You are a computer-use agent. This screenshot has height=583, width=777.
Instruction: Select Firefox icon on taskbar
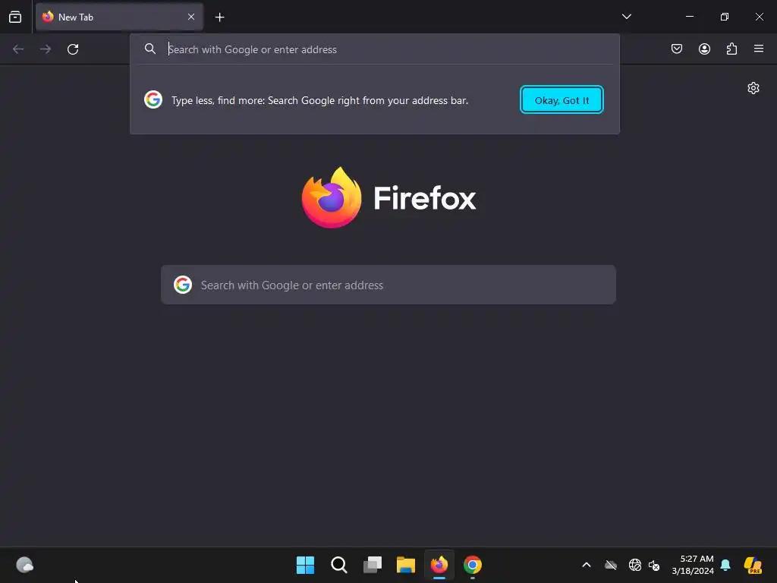[439, 565]
